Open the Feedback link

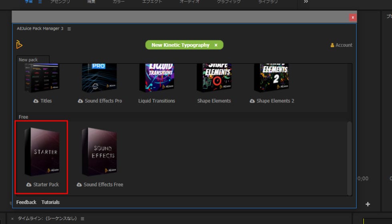[26, 202]
